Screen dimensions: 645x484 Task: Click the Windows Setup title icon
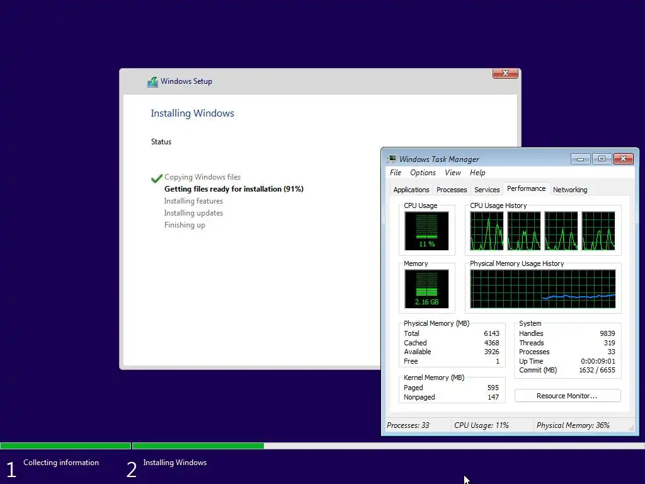click(152, 81)
